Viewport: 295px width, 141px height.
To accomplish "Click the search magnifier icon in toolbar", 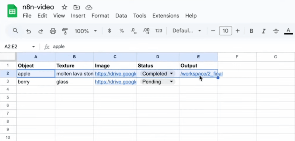I will 15,31.
